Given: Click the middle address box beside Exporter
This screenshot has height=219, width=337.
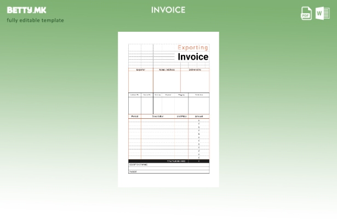Looking at the screenshot, I should coord(167,82).
